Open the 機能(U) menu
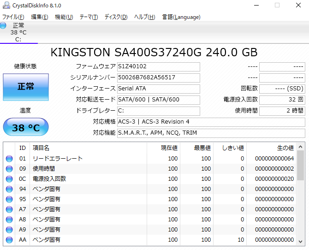This screenshot has width=309, height=250. [x=64, y=17]
